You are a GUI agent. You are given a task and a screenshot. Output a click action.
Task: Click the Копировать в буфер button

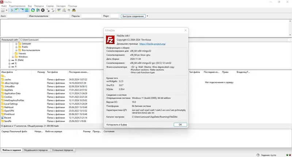point(117,125)
